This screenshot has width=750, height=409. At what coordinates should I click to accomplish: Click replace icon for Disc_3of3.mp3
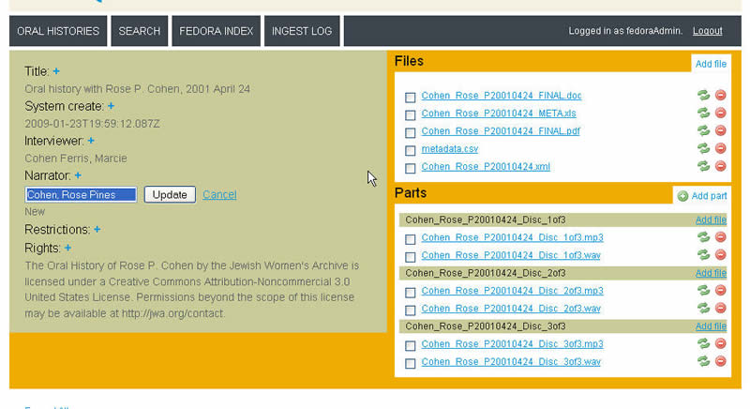coord(703,343)
